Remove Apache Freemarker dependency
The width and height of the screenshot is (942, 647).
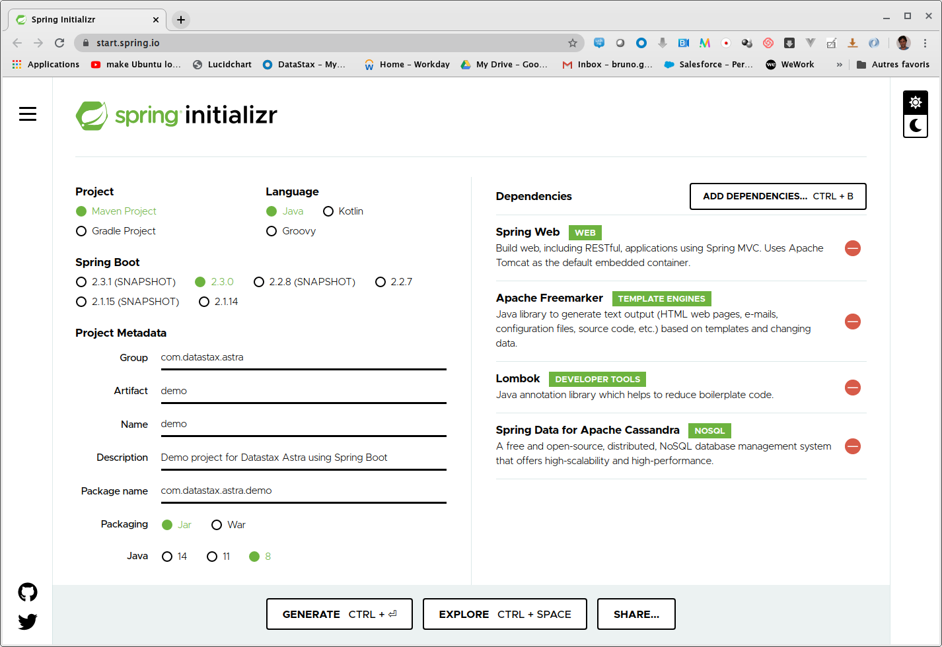tap(853, 322)
